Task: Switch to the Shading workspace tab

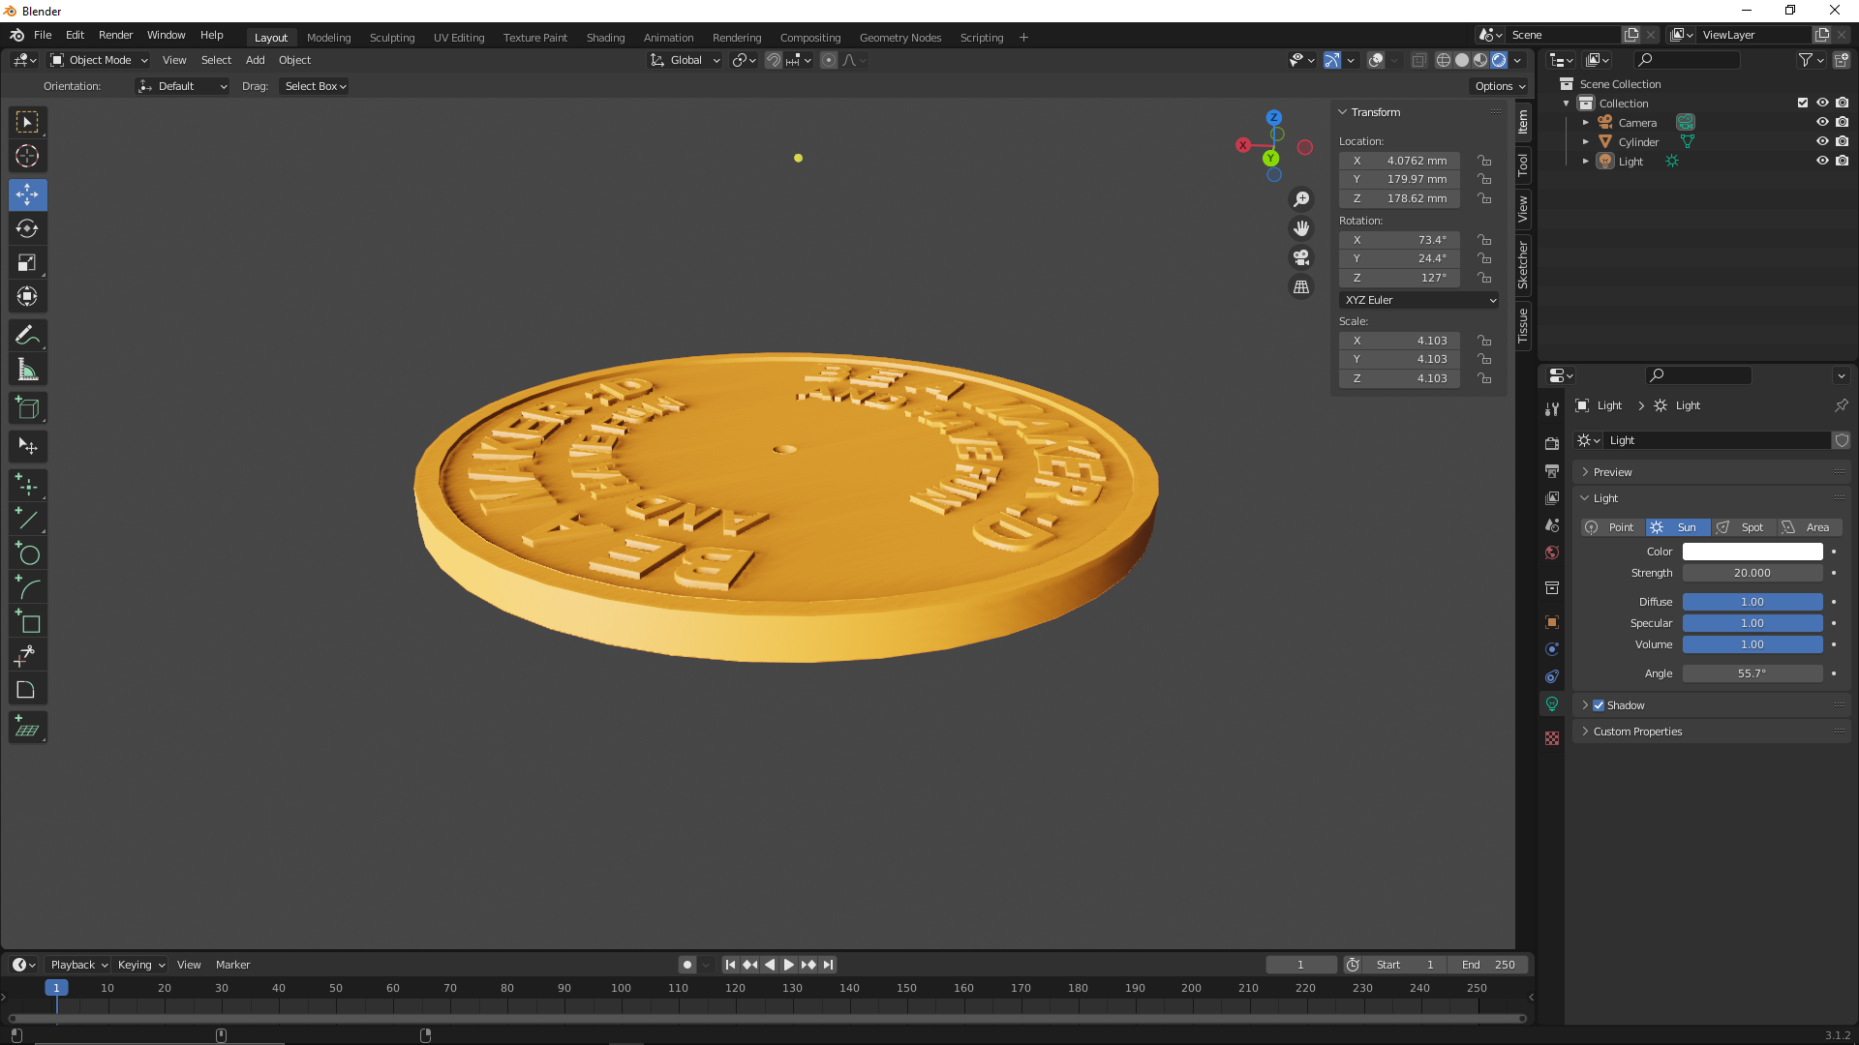Action: [x=605, y=38]
